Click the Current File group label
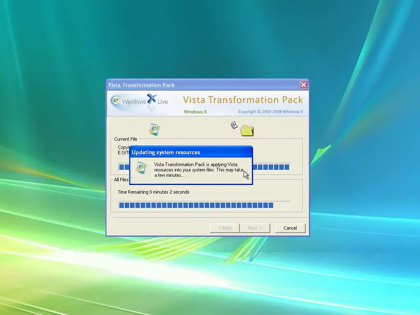The height and width of the screenshot is (315, 420). [x=126, y=139]
